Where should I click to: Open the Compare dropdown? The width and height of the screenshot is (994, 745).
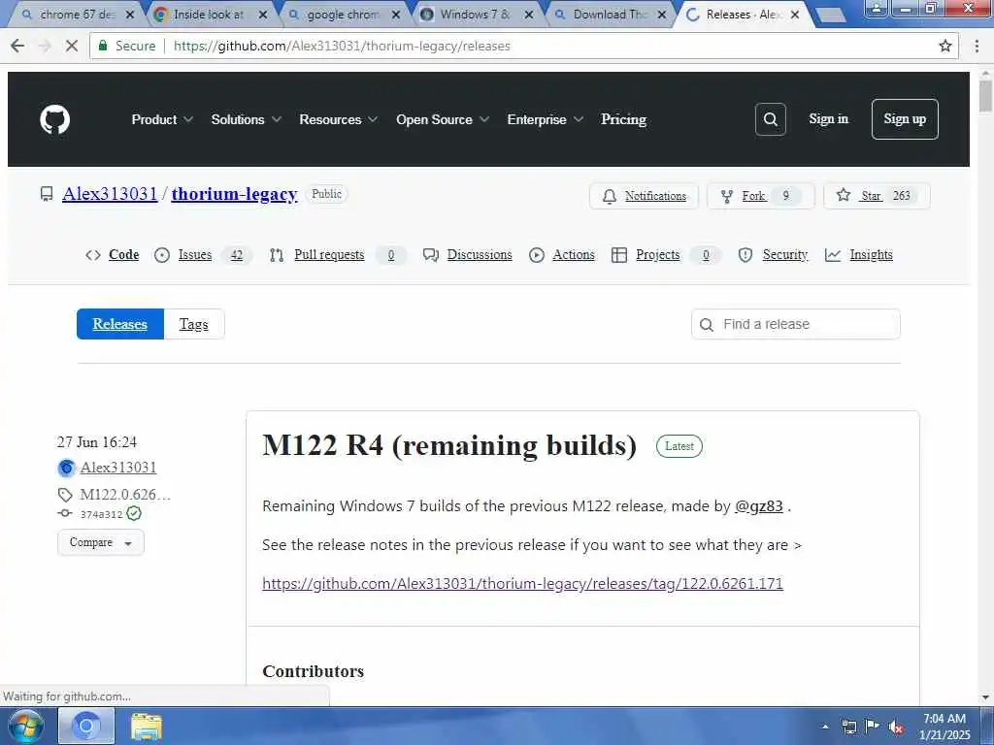point(101,543)
